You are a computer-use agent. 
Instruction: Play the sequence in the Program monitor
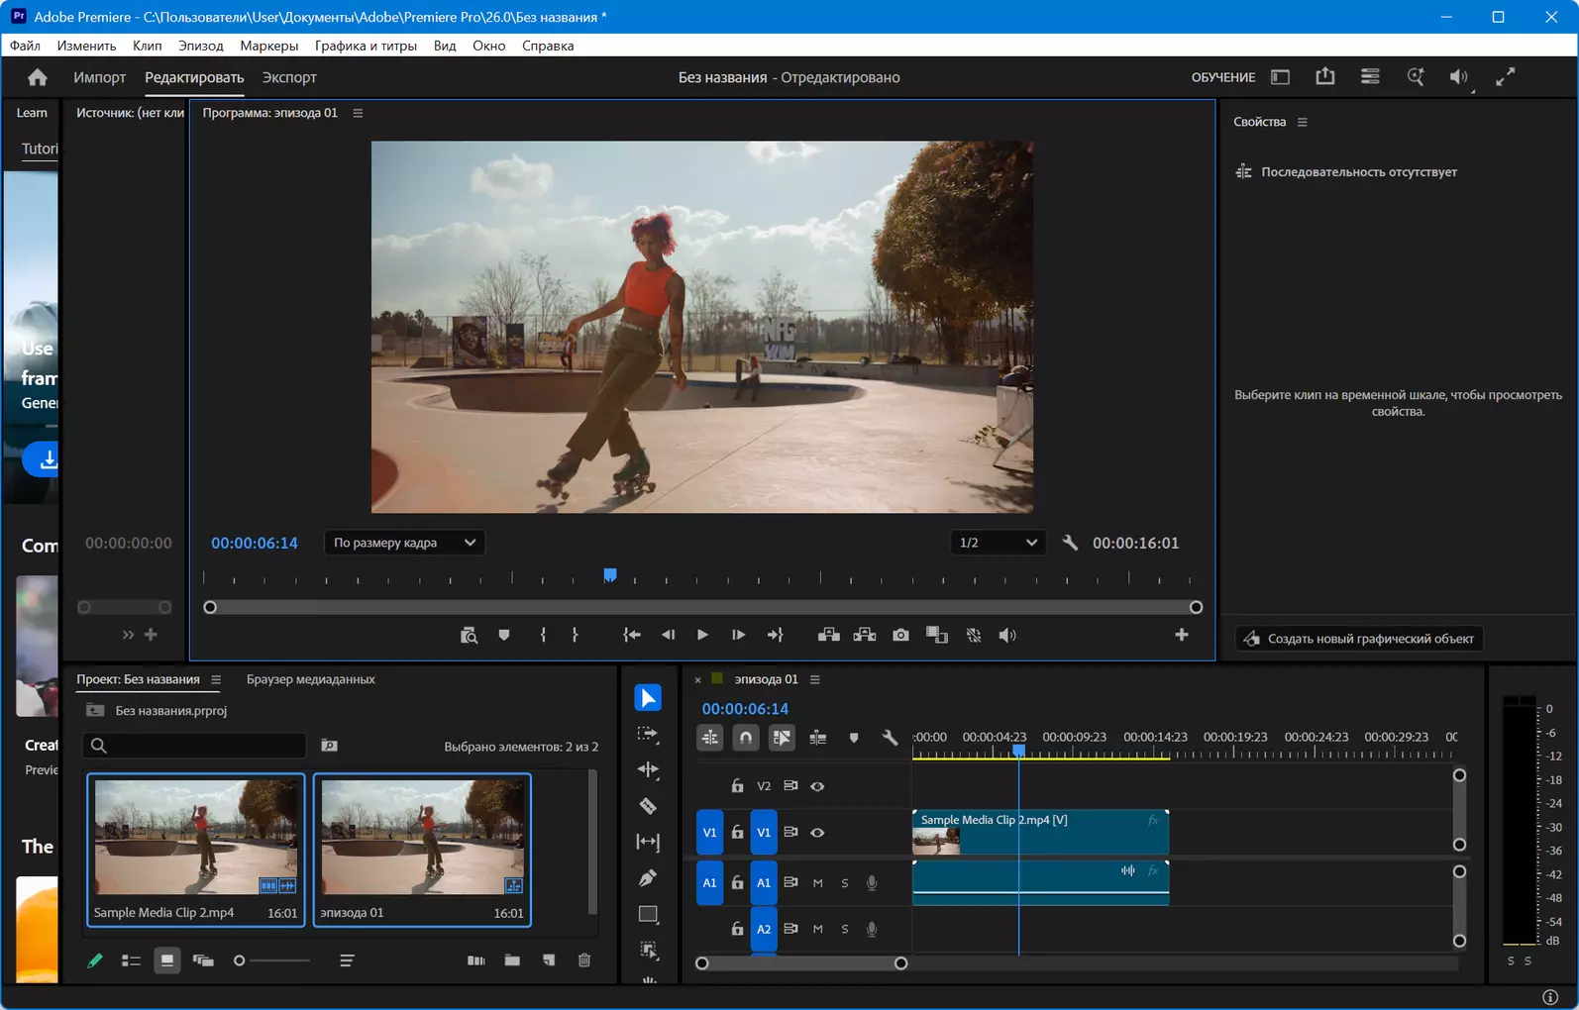pos(702,635)
